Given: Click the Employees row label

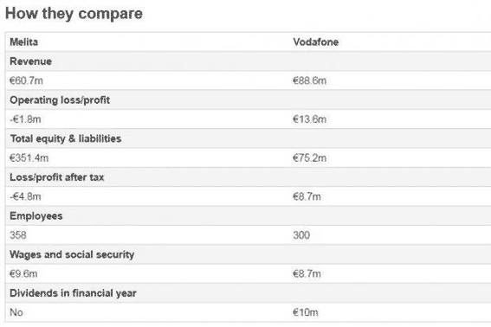Looking at the screenshot, I should [x=36, y=216].
